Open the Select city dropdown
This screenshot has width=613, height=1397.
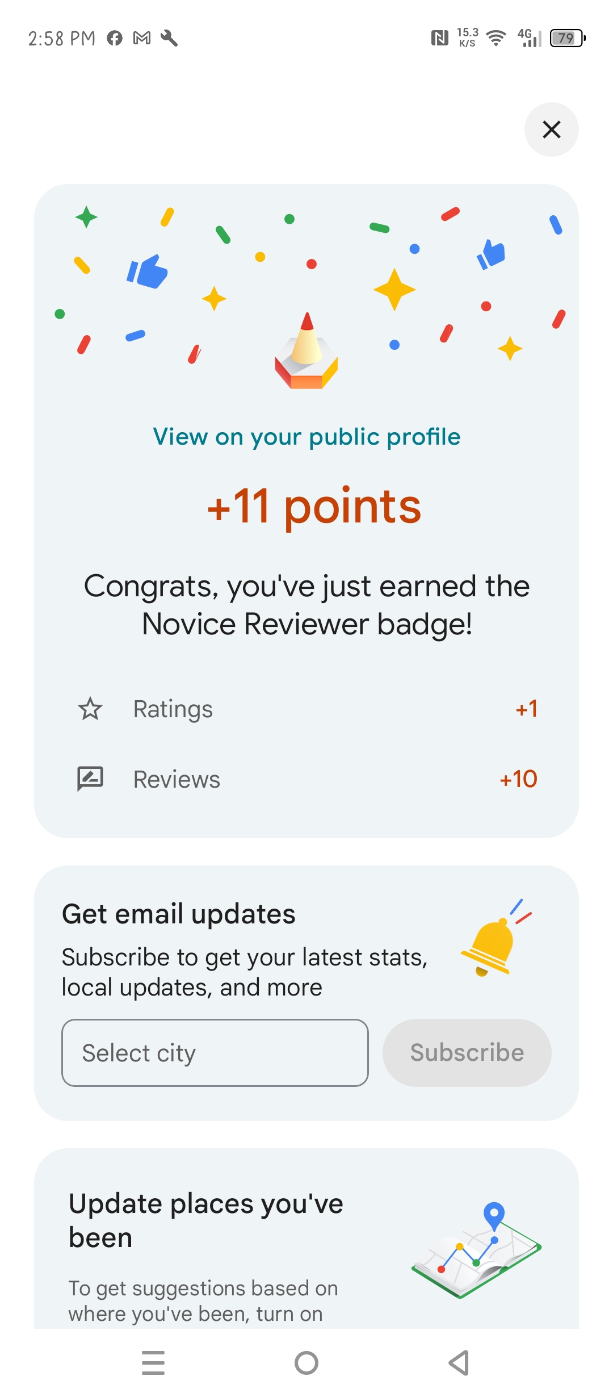(x=215, y=1052)
